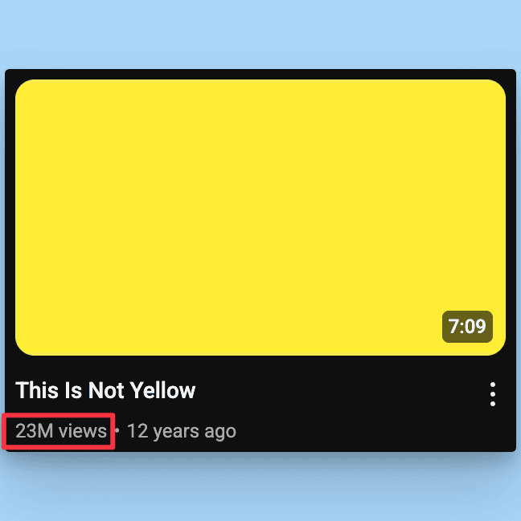Click the highlighted view count label
The image size is (521, 521).
click(x=59, y=431)
